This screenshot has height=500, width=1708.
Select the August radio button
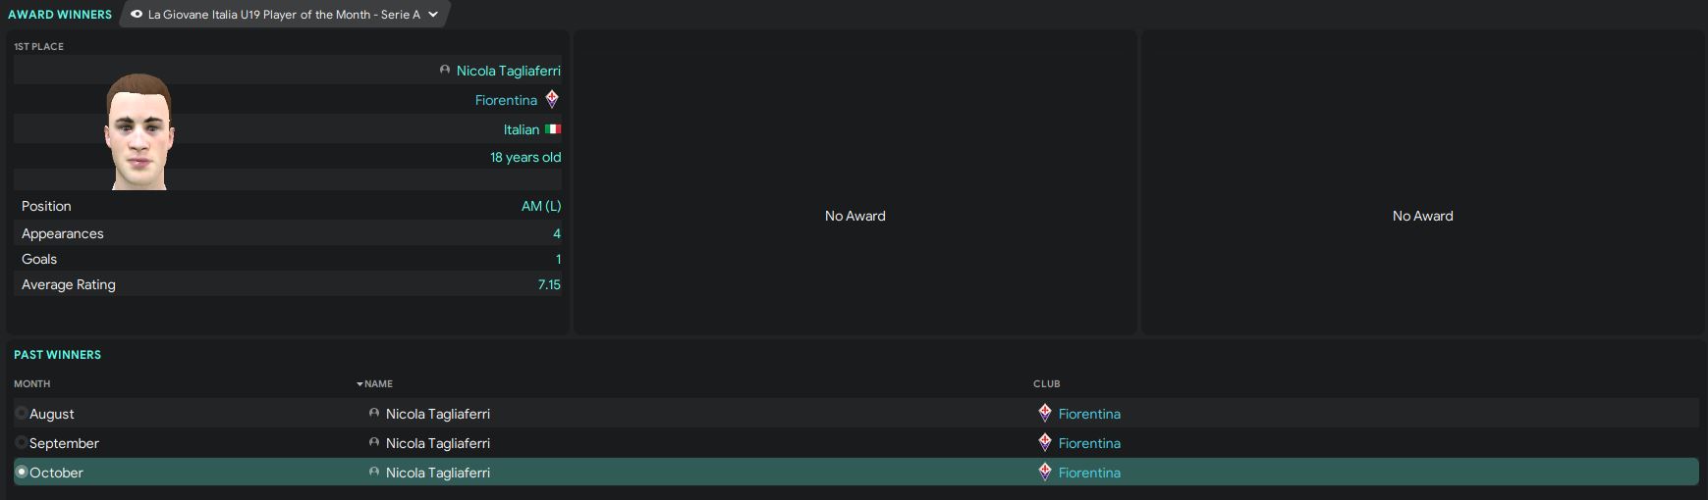coord(22,414)
